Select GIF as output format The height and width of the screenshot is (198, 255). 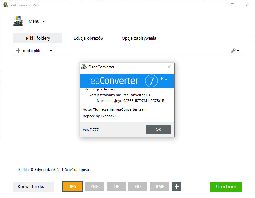[138, 186]
